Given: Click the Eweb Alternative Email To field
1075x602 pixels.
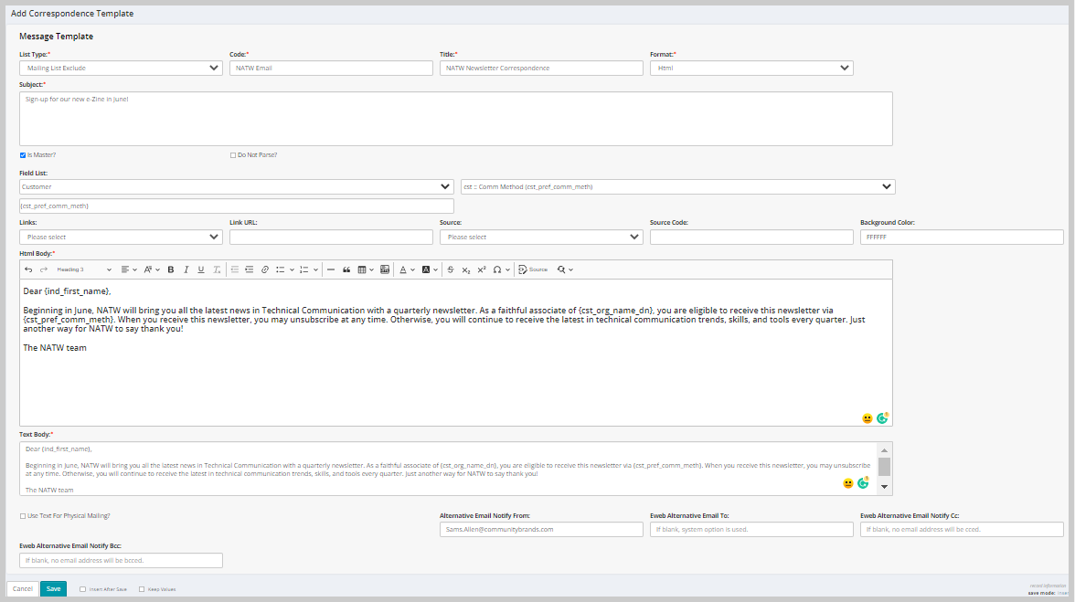Looking at the screenshot, I should 751,529.
